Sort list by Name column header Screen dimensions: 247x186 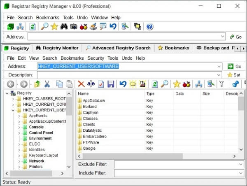[x=110, y=94]
